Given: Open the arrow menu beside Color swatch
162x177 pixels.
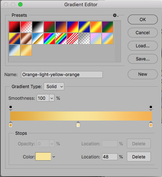Looking at the screenshot, I should coord(54,157).
